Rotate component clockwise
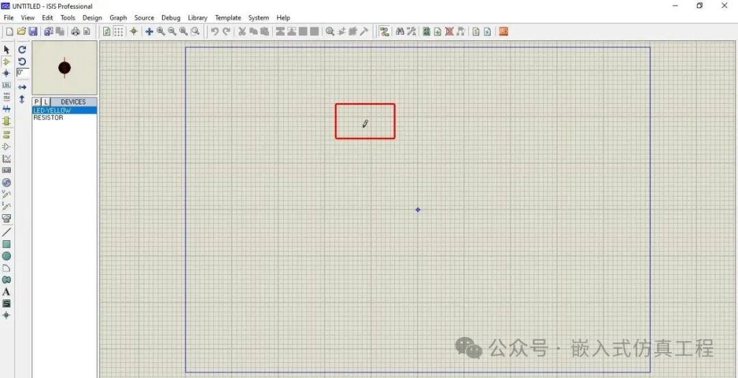Viewport: 738px width, 378px height. pos(22,49)
